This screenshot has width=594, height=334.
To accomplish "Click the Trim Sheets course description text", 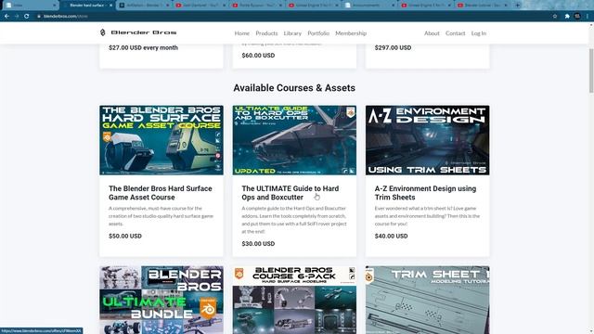I will (x=427, y=216).
